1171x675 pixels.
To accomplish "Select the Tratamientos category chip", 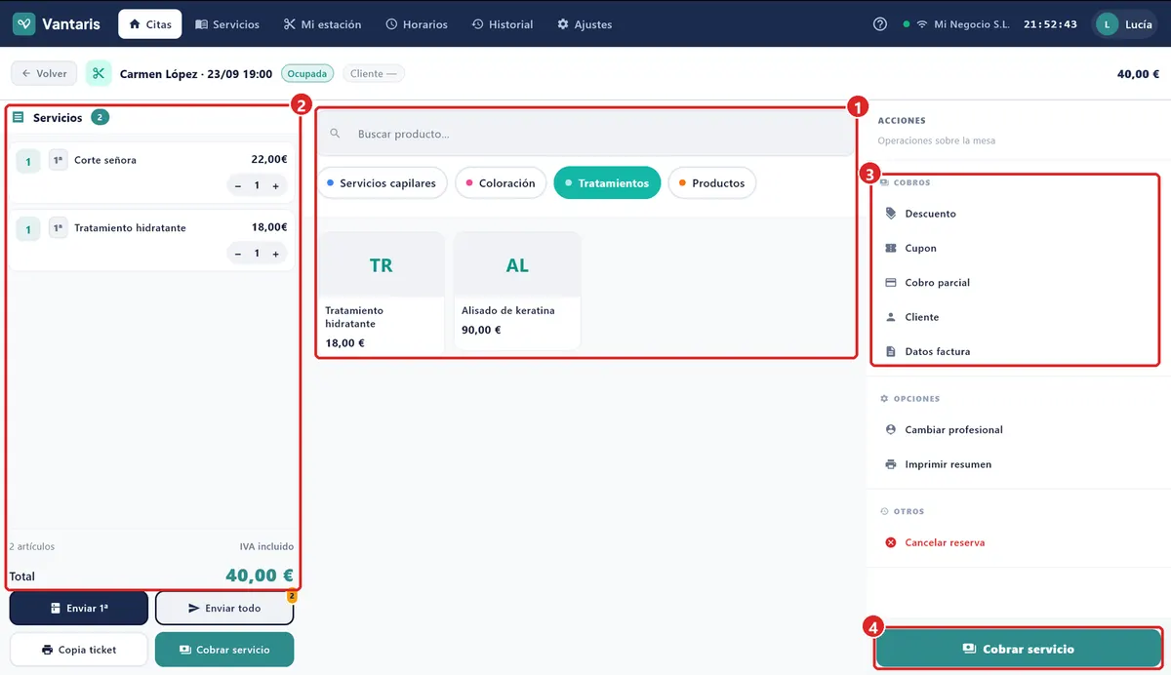I will pyautogui.click(x=607, y=183).
